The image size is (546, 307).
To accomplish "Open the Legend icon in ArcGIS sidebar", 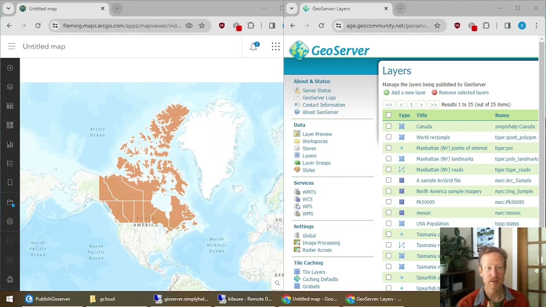I will click(10, 164).
